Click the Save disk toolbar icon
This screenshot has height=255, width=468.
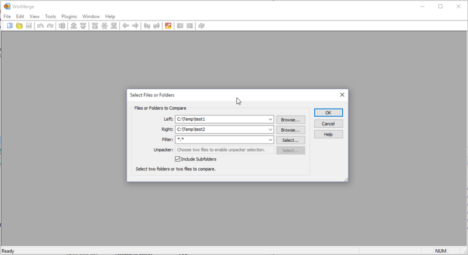coord(29,26)
